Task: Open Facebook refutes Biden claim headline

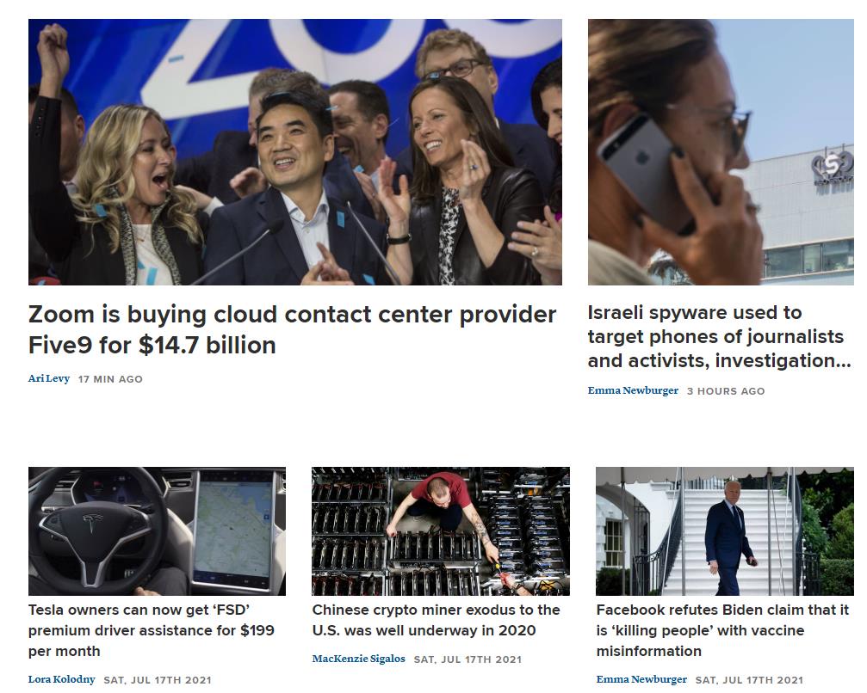Action: pyautogui.click(x=722, y=630)
